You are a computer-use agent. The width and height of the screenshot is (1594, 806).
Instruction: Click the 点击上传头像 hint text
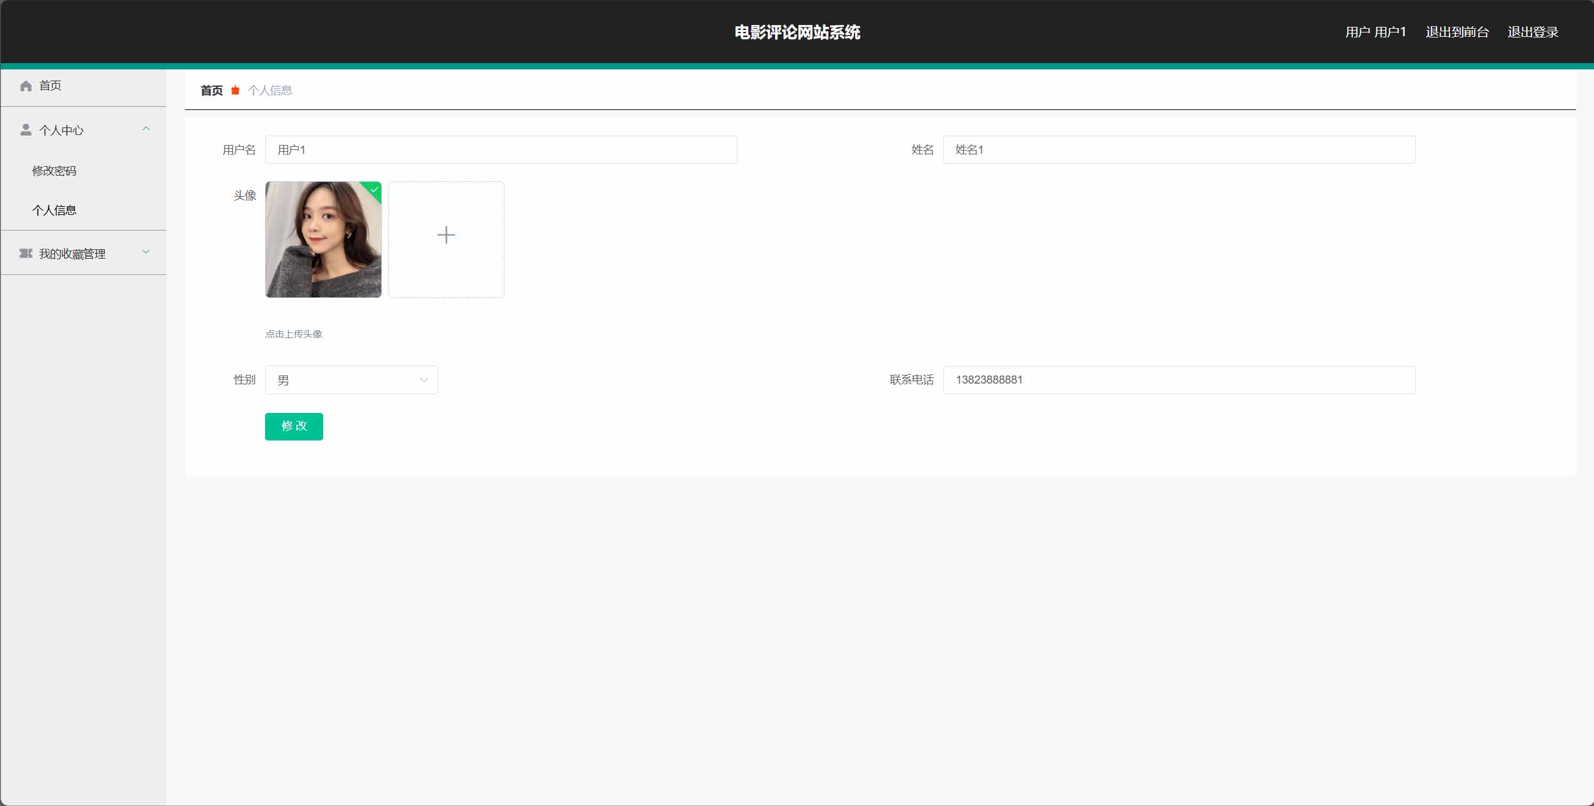(x=294, y=334)
